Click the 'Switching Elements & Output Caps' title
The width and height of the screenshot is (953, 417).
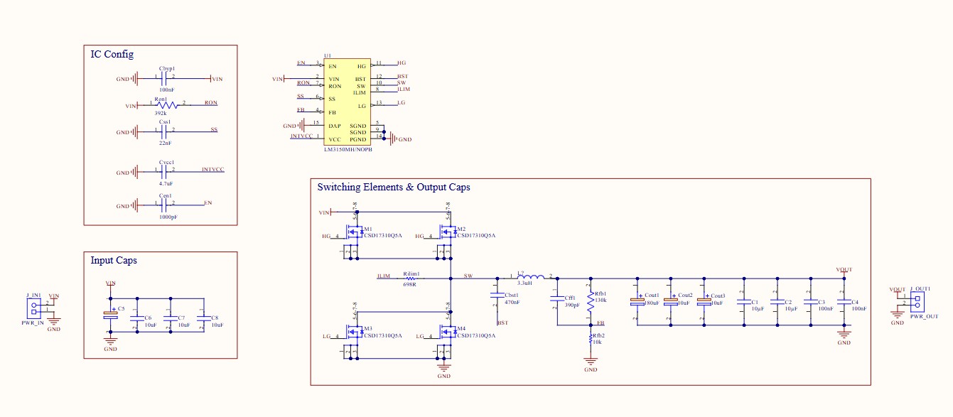coord(394,187)
